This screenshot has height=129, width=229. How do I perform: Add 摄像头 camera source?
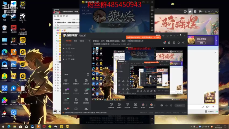tap(119, 105)
